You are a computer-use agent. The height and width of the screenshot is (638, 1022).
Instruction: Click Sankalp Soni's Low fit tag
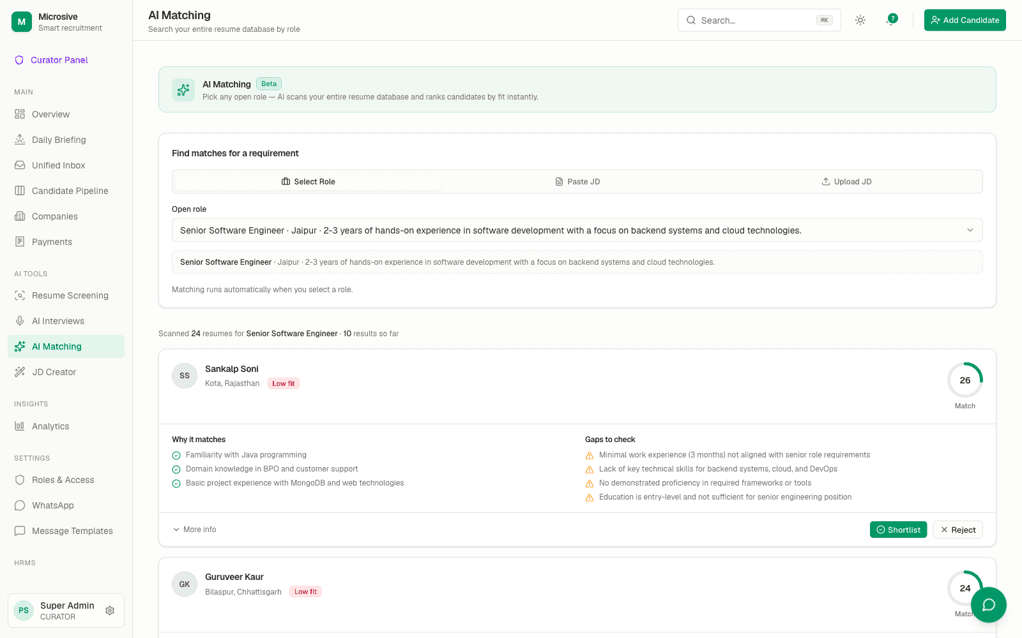pyautogui.click(x=284, y=383)
